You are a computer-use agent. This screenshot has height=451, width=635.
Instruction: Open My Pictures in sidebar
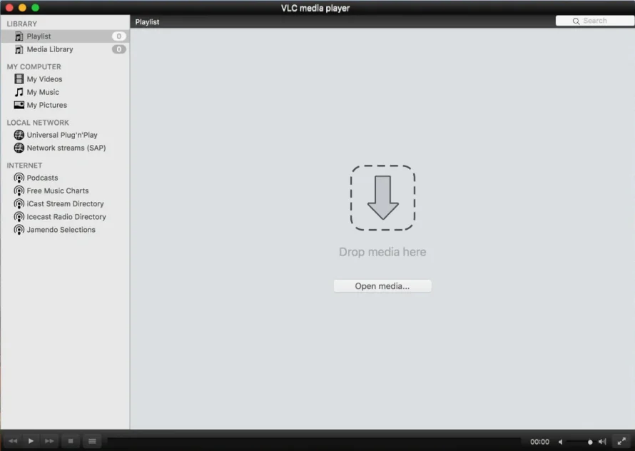46,105
